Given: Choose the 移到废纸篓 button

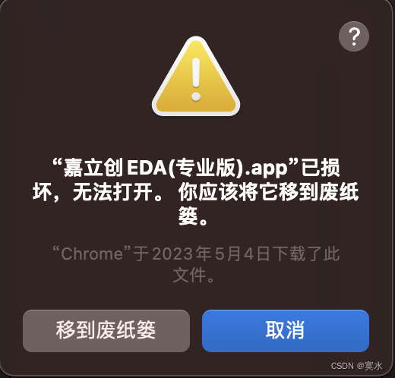Looking at the screenshot, I should 106,331.
